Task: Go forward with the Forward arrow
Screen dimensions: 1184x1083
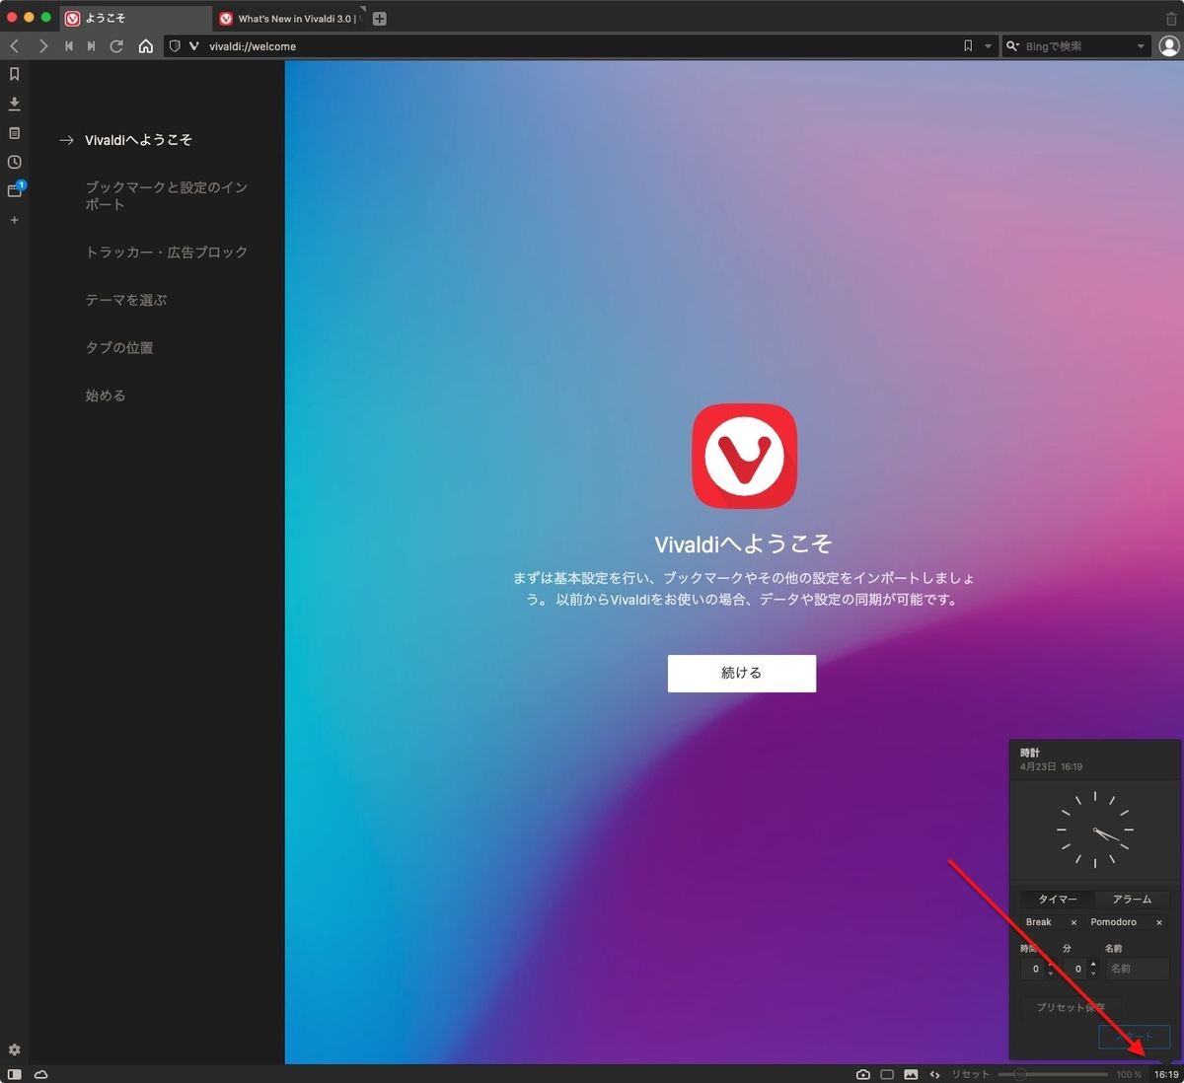Action: pyautogui.click(x=42, y=46)
